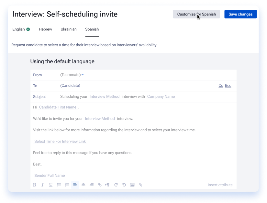This screenshot has width=267, height=203.
Task: Click Customize for Spanish button
Action: click(196, 14)
